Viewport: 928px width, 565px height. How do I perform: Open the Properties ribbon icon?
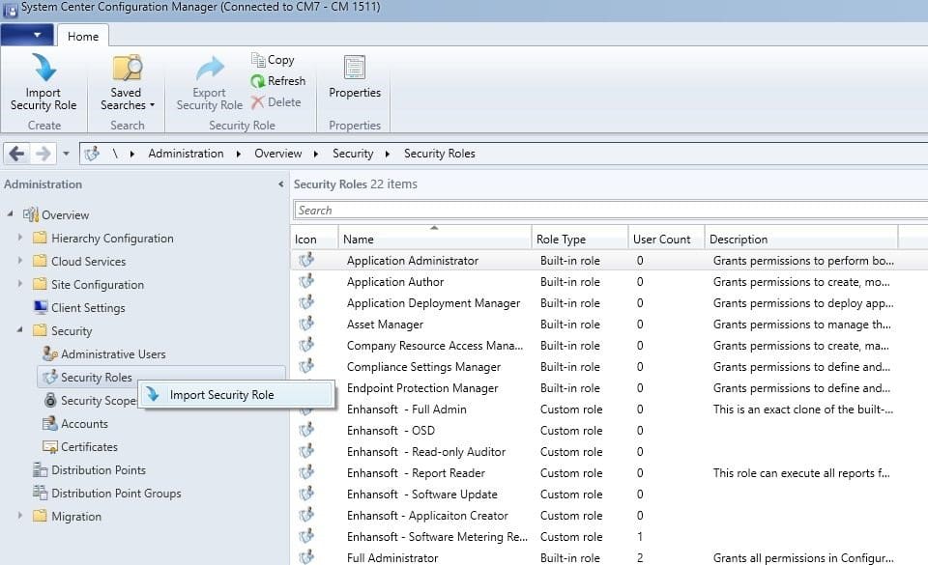(355, 68)
